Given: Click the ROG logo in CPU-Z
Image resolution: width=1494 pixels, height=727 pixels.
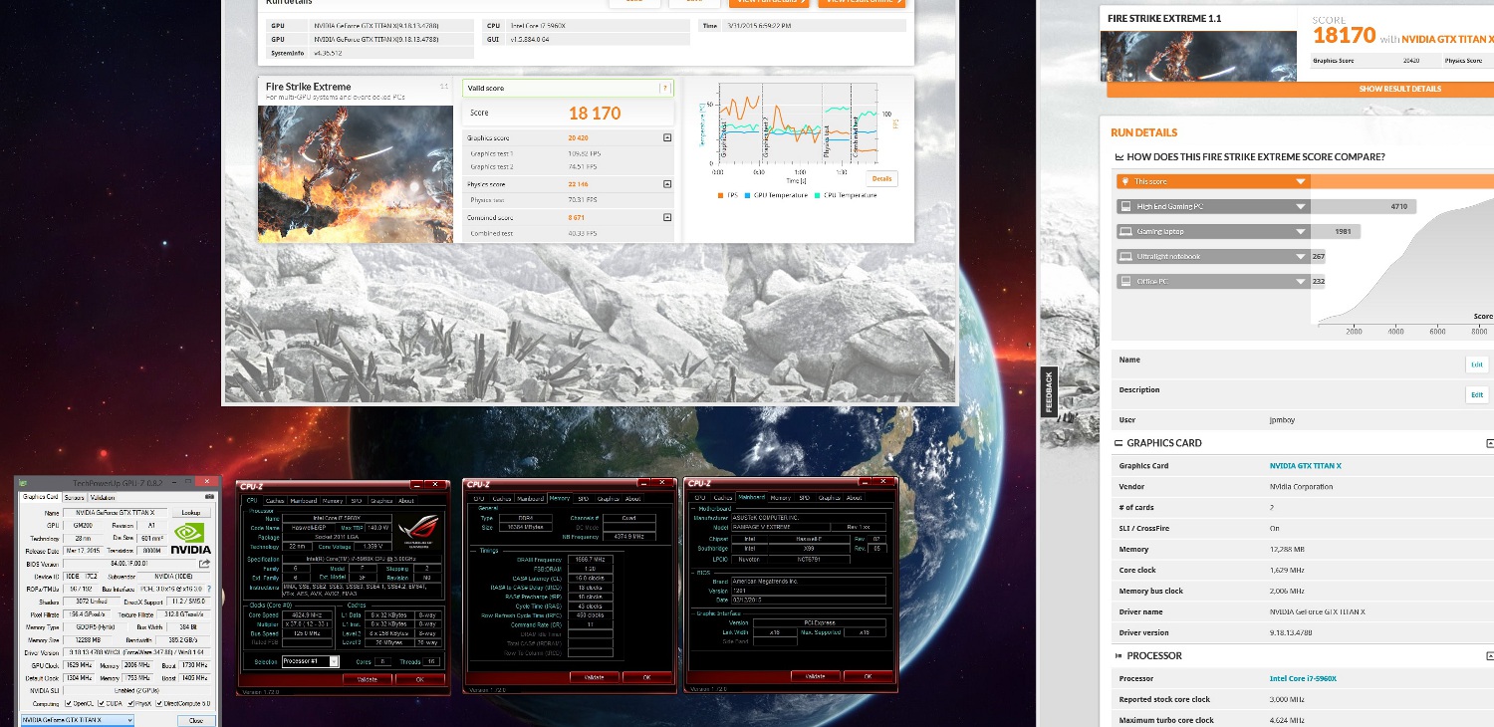Looking at the screenshot, I should [x=420, y=530].
